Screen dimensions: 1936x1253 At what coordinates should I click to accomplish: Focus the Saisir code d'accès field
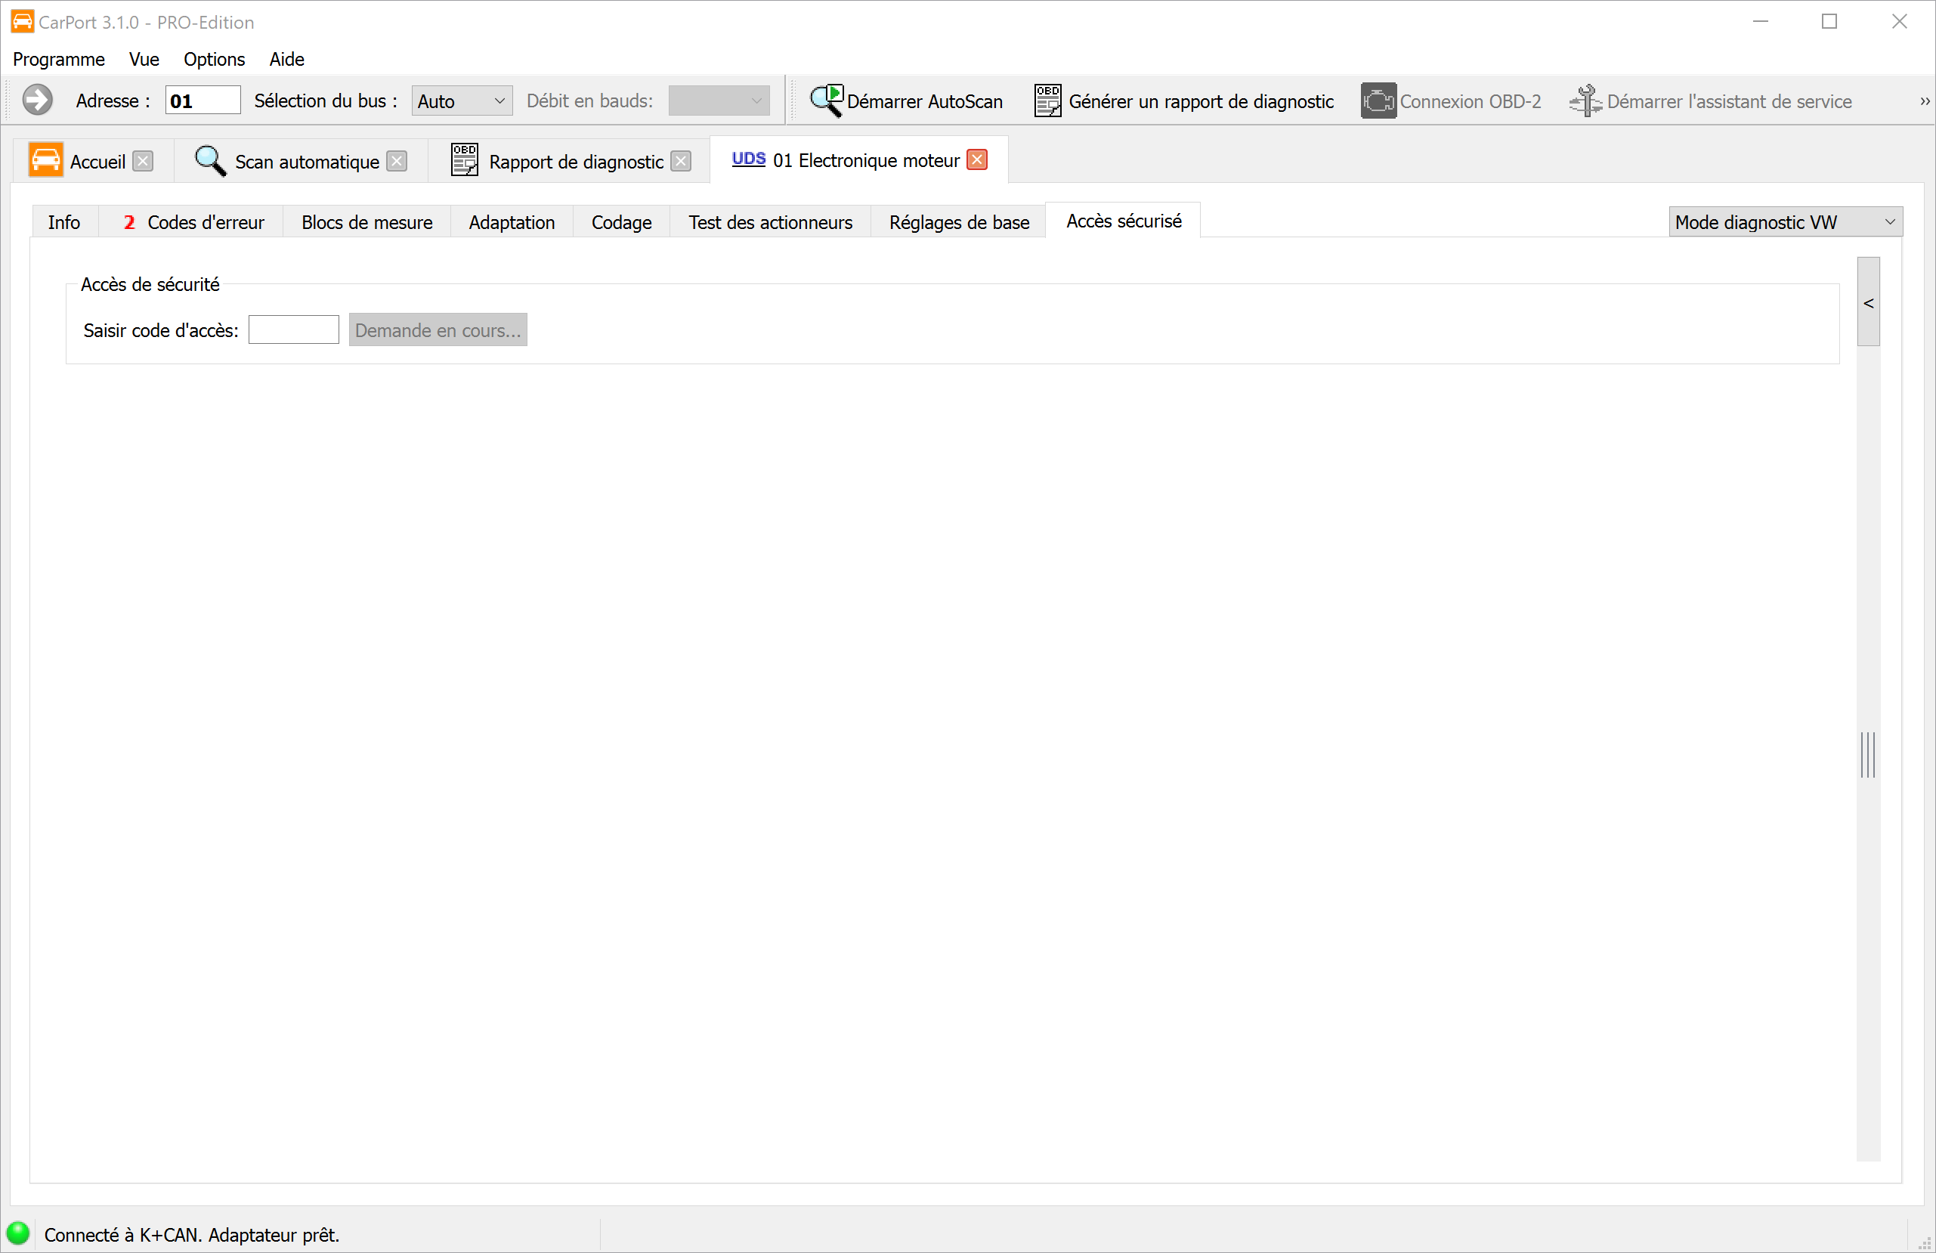[294, 330]
